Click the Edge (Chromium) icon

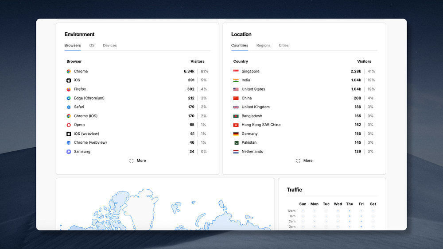coord(69,98)
